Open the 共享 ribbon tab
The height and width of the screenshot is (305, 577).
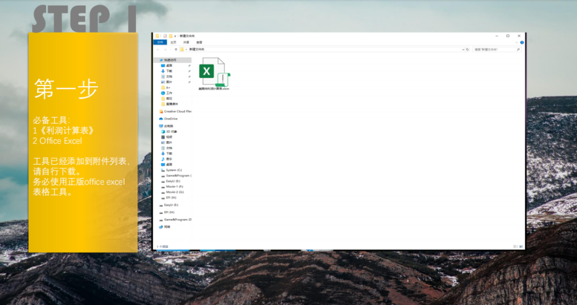coord(186,42)
